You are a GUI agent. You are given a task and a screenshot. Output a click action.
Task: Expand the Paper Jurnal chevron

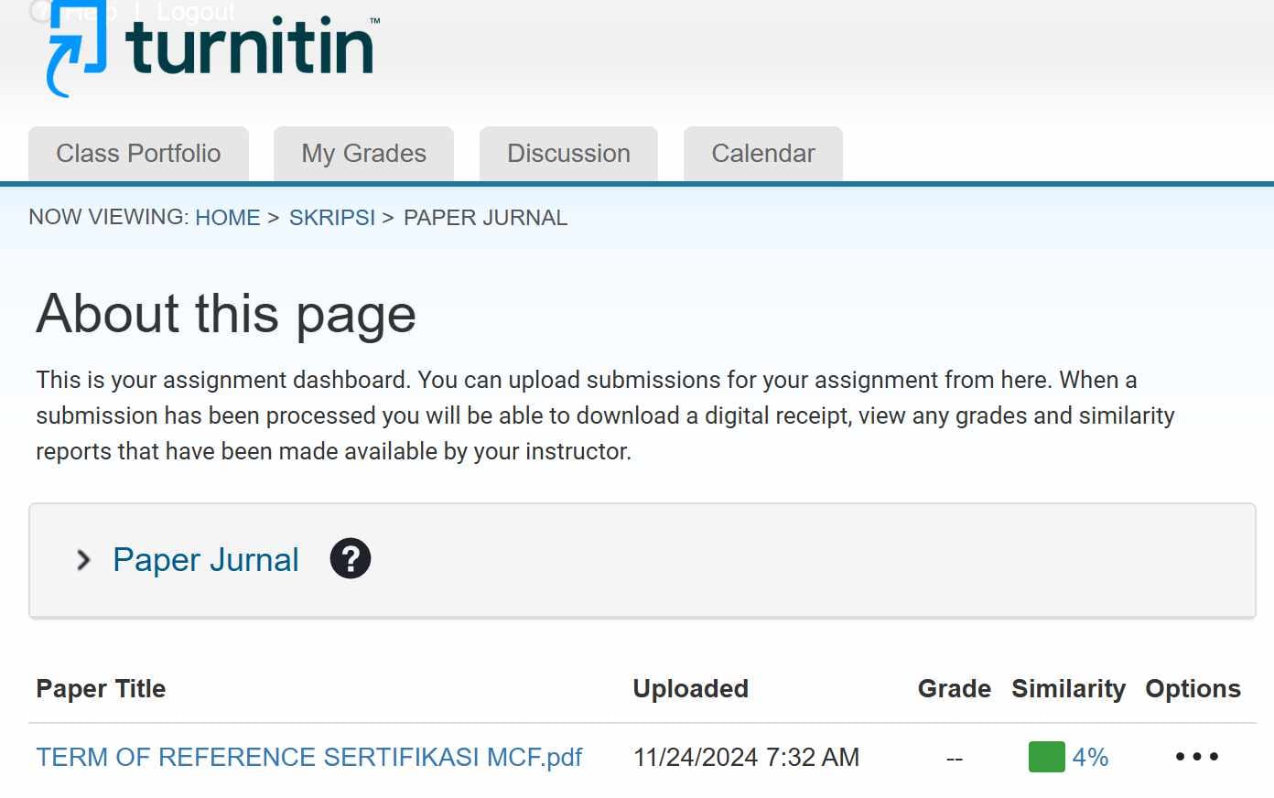click(x=83, y=560)
